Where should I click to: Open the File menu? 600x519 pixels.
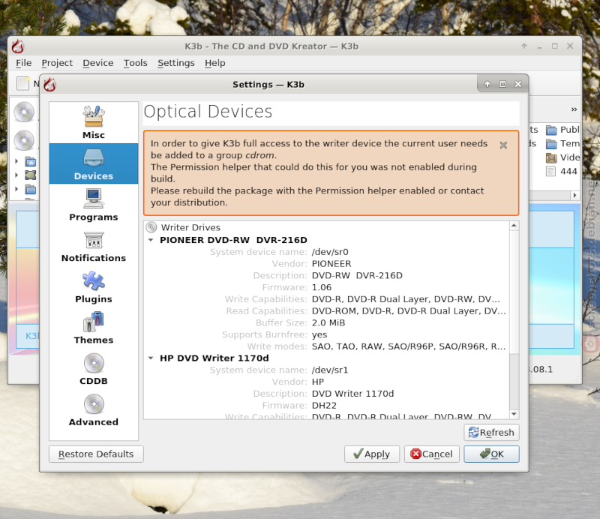pyautogui.click(x=24, y=63)
